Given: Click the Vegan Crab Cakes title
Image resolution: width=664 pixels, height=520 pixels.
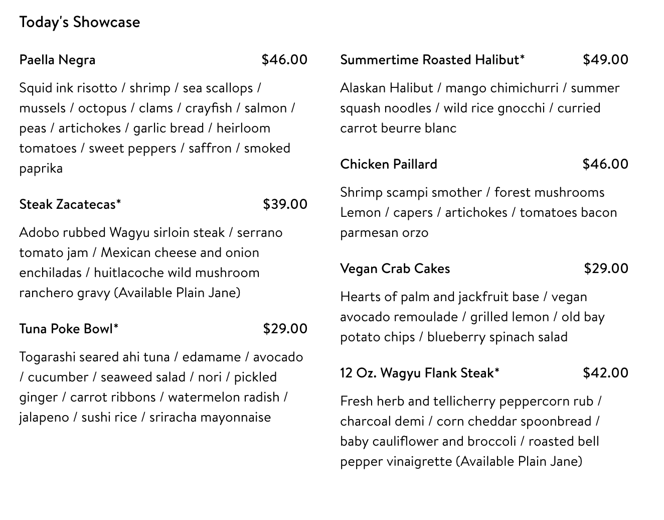Looking at the screenshot, I should coord(395,269).
